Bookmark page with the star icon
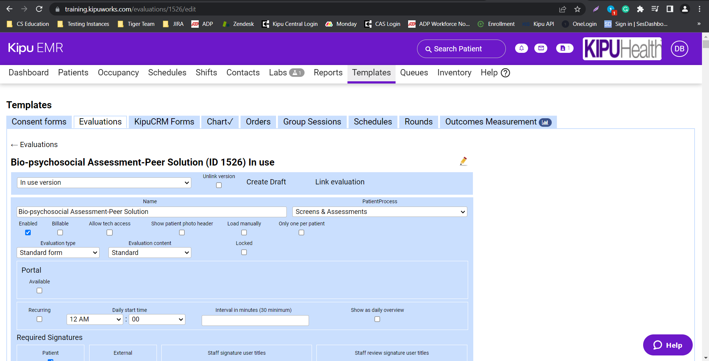Viewport: 709px width, 361px height. pyautogui.click(x=577, y=9)
